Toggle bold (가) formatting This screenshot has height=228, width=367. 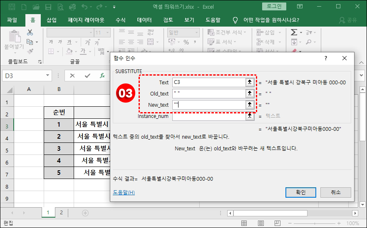[51, 42]
